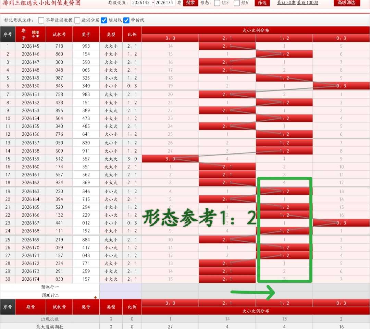Click type 大大大 in row 15
The image size is (370, 329).
(x=111, y=159)
